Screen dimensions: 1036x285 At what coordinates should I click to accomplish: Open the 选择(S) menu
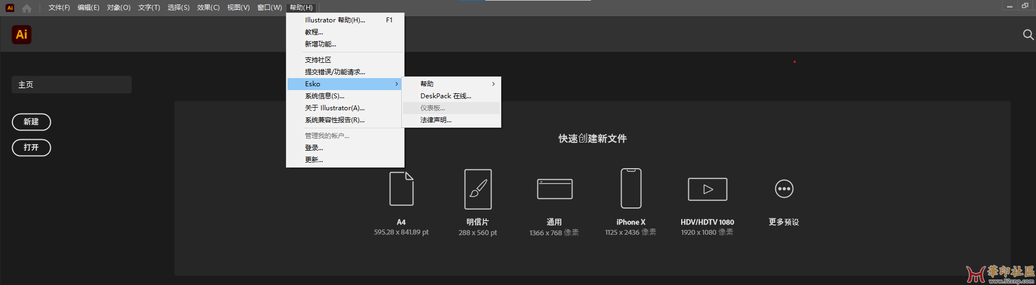point(178,8)
